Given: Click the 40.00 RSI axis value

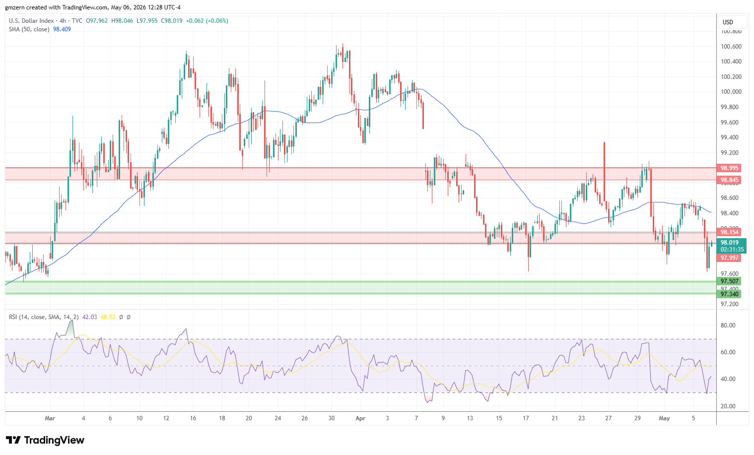Looking at the screenshot, I should 728,379.
